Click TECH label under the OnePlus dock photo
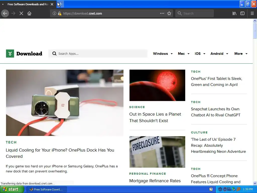The width and height of the screenshot is (257, 193). 11,142
